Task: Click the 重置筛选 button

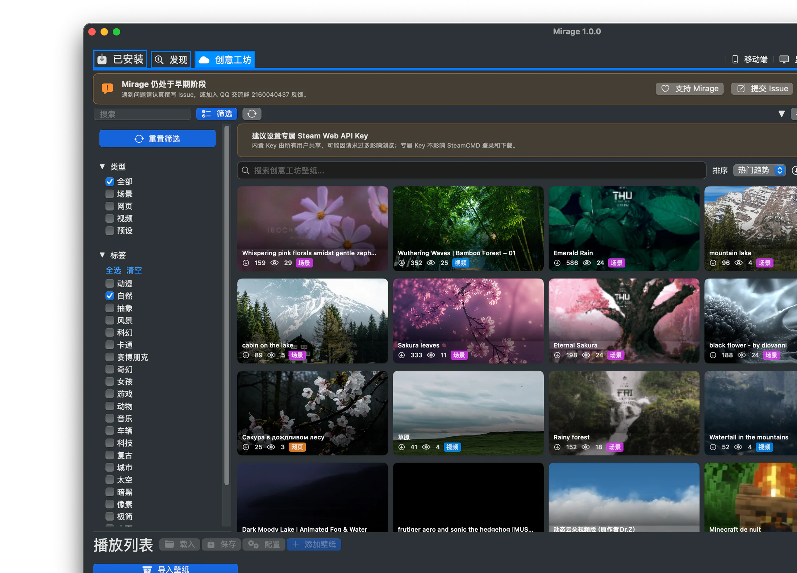Action: coord(158,139)
